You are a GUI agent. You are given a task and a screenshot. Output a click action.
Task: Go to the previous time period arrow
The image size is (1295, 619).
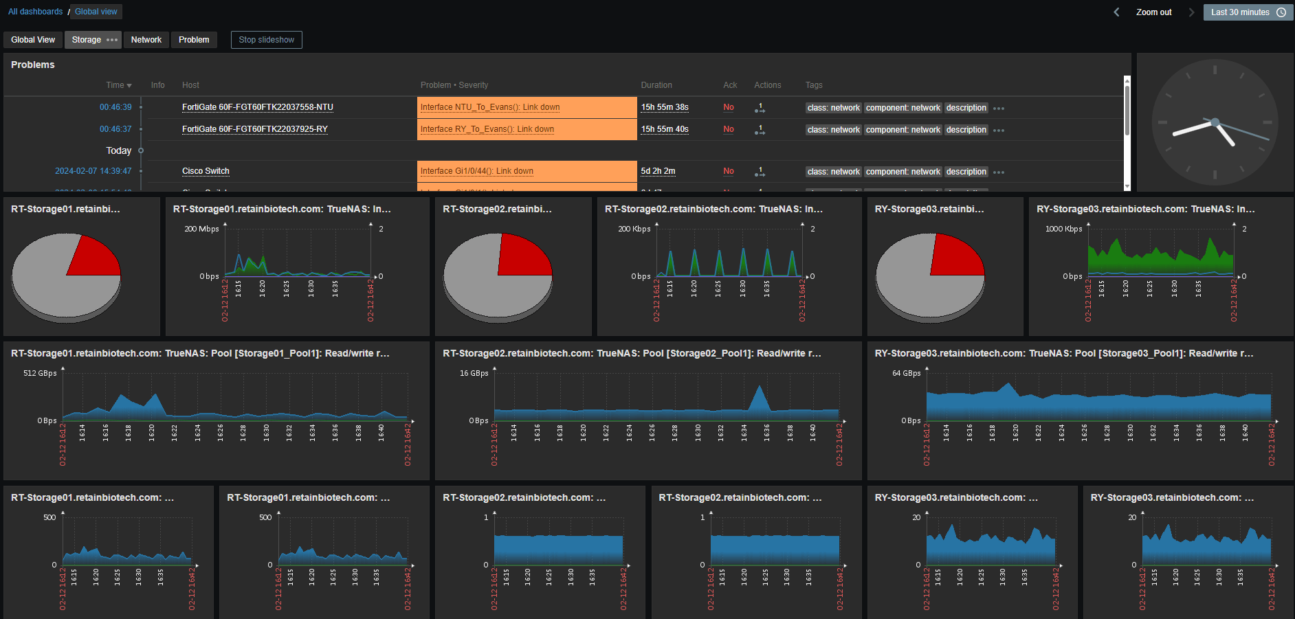click(1116, 12)
